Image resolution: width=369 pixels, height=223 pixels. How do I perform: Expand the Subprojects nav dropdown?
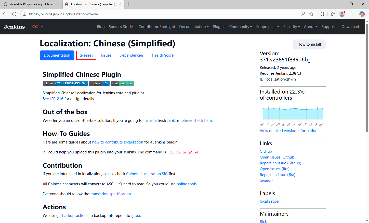point(268,27)
